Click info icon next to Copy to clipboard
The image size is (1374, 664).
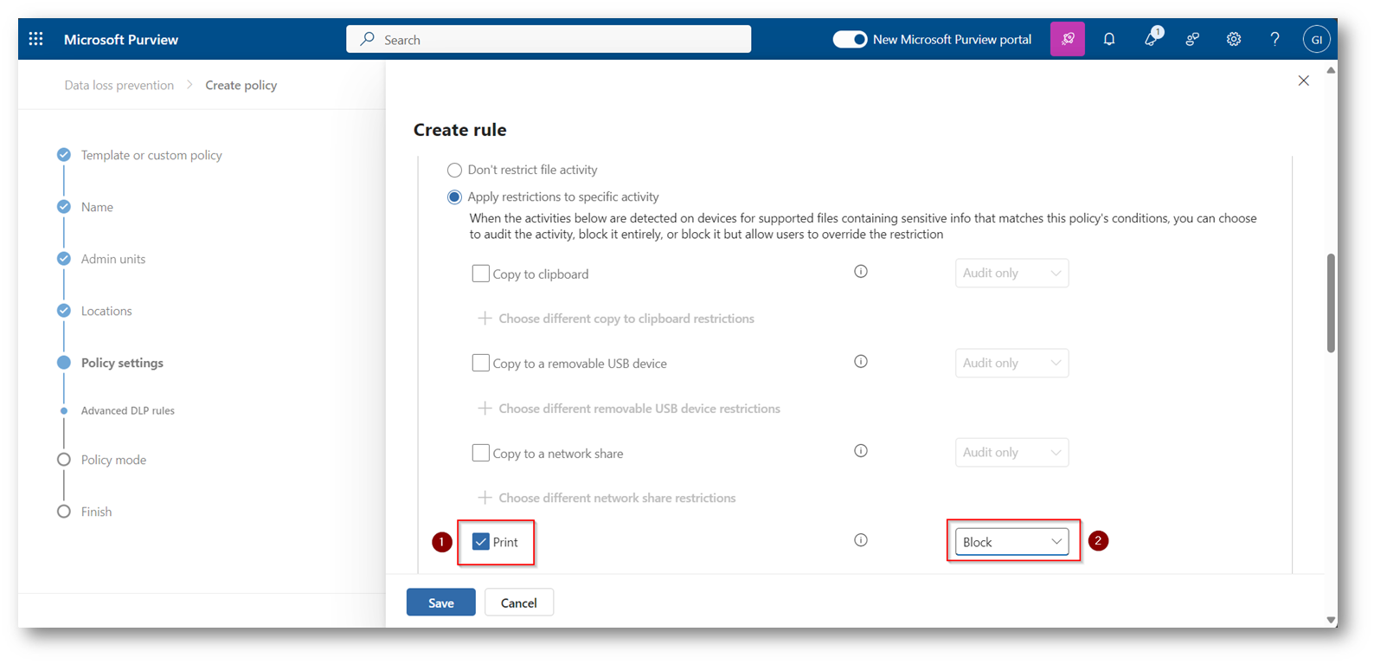[860, 272]
